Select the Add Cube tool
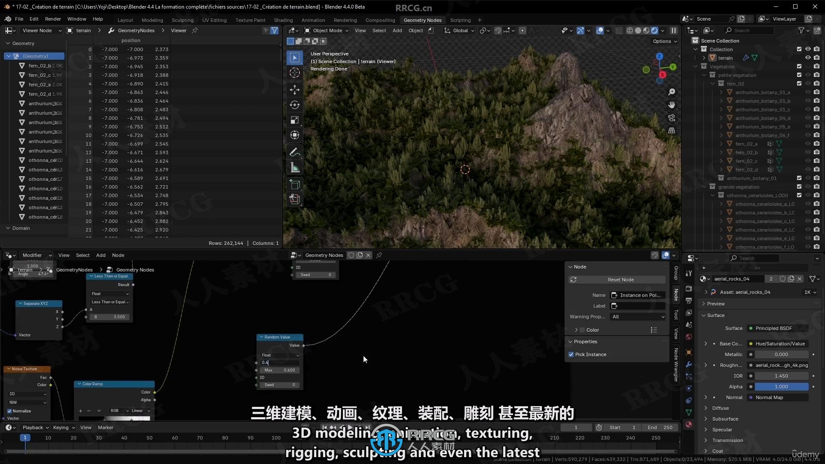The image size is (825, 464). point(295,184)
